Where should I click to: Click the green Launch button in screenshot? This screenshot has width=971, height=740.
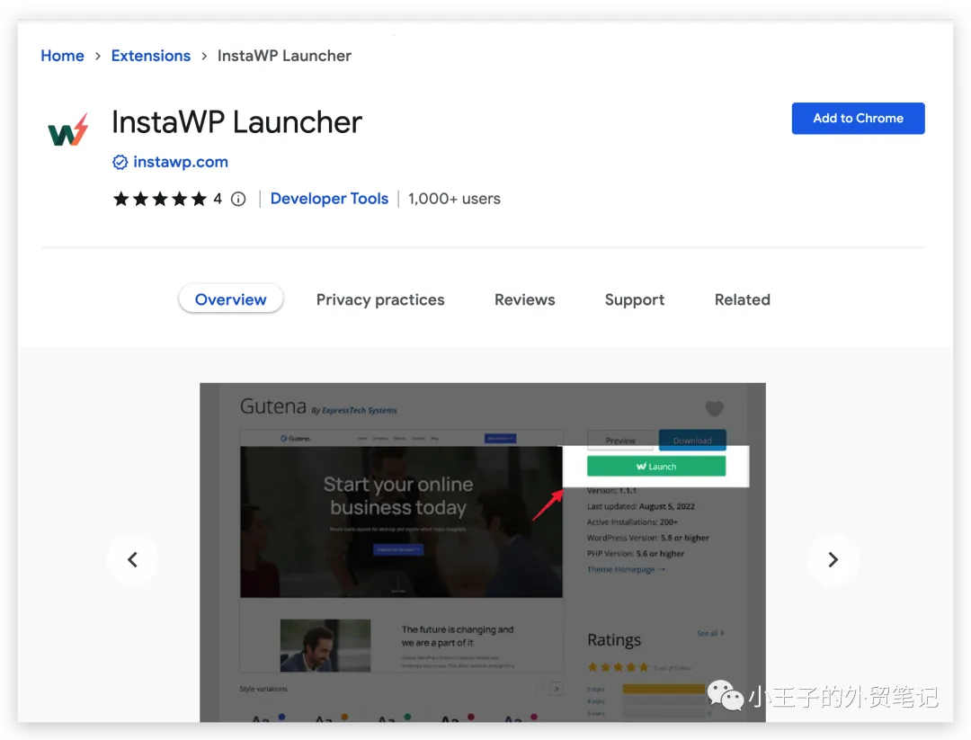click(656, 467)
